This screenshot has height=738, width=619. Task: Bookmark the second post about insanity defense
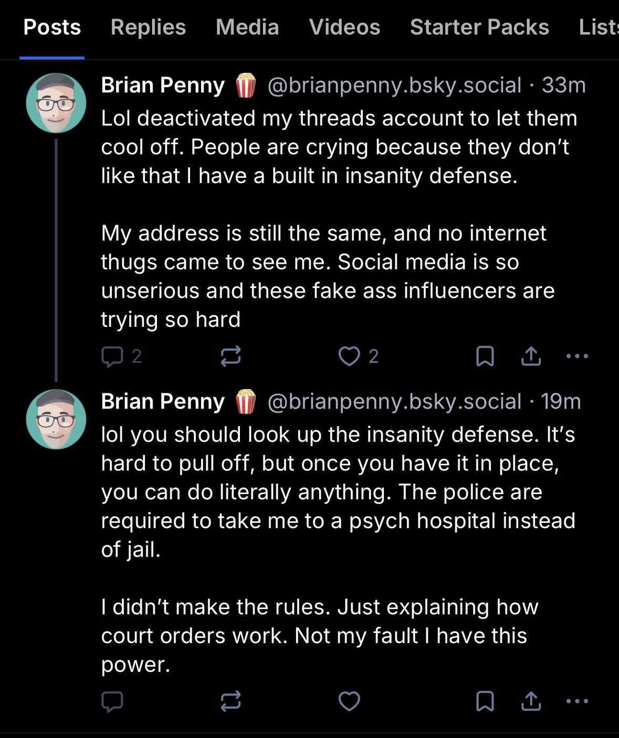pyautogui.click(x=485, y=701)
